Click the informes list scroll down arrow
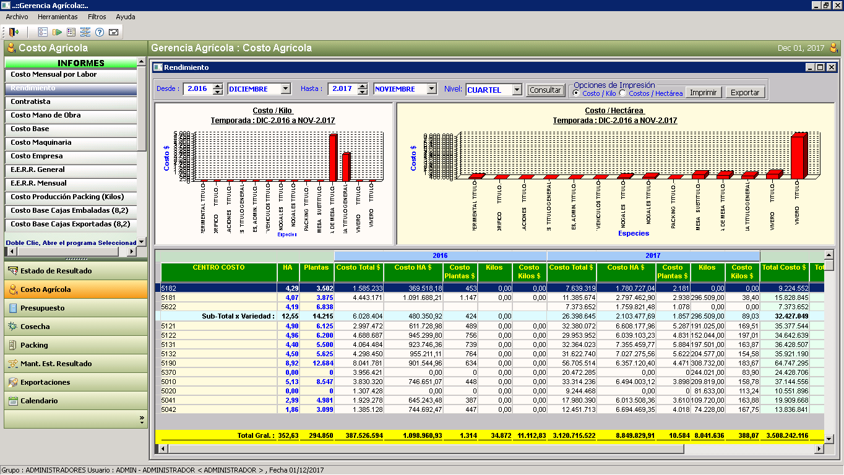 [142, 242]
